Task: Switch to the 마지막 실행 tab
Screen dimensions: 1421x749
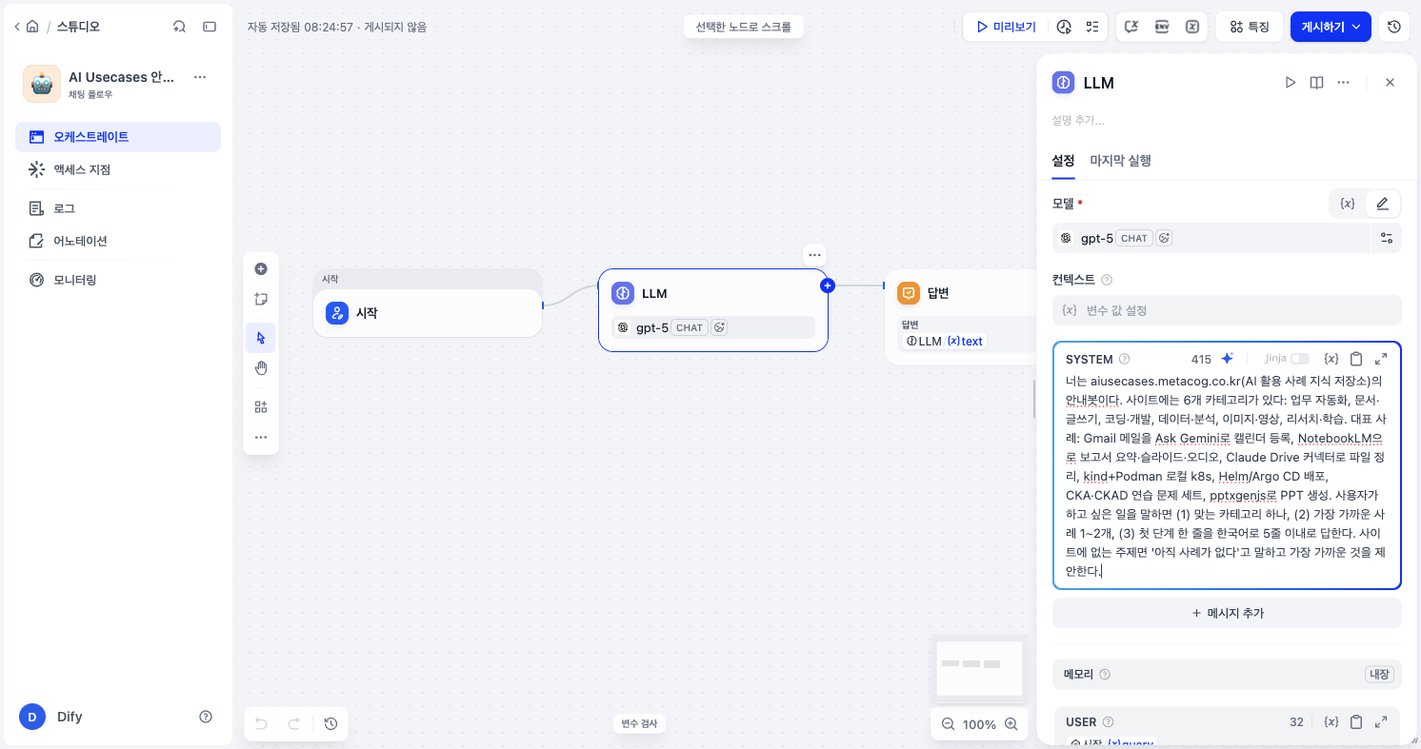Action: [1120, 161]
